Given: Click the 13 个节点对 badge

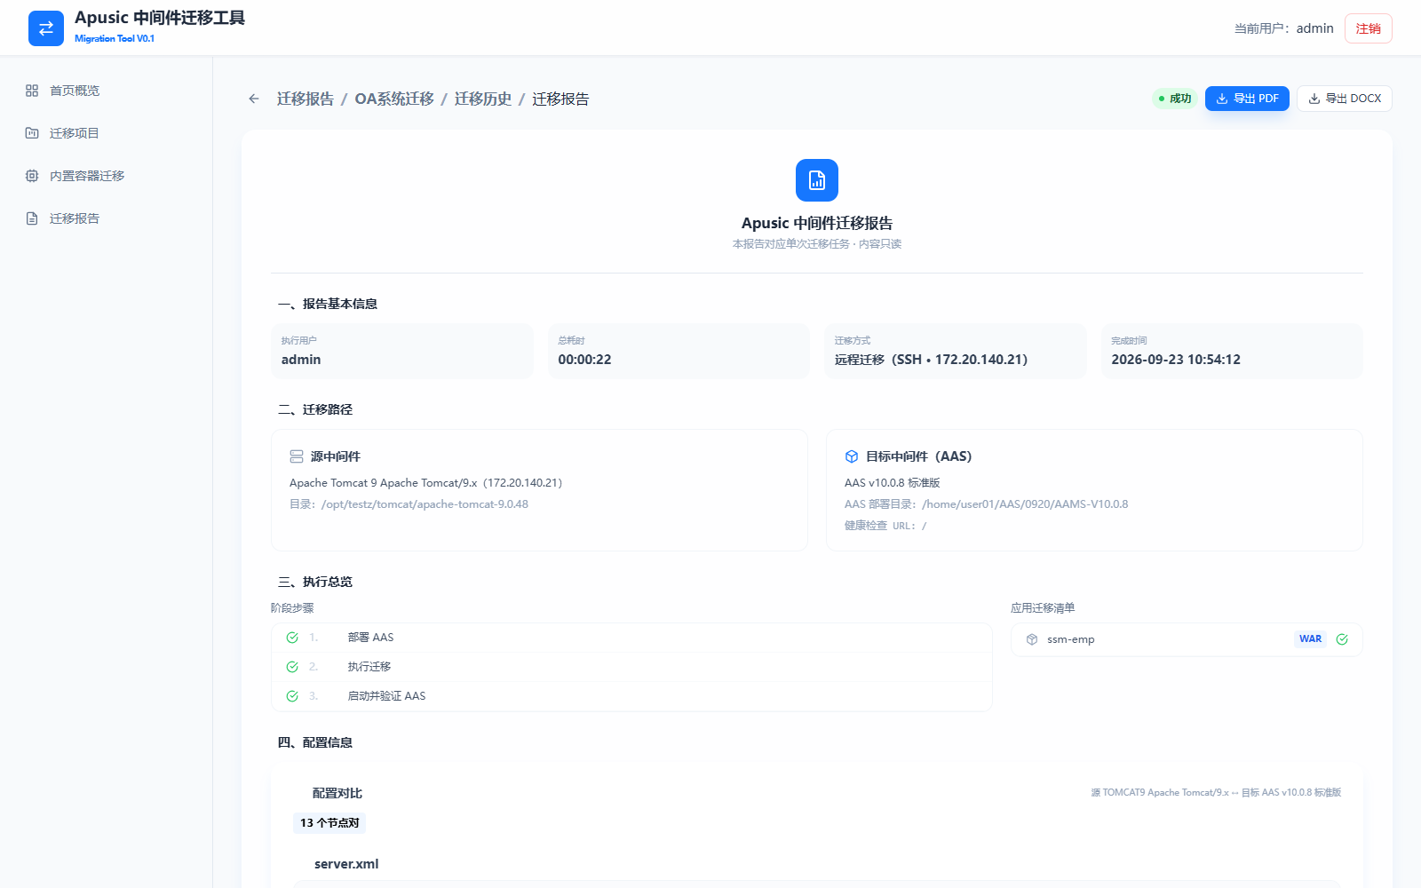Looking at the screenshot, I should pos(329,823).
